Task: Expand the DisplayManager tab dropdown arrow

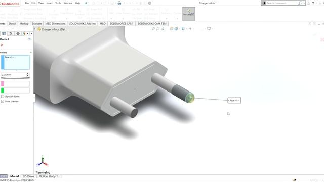Action: pos(27,34)
